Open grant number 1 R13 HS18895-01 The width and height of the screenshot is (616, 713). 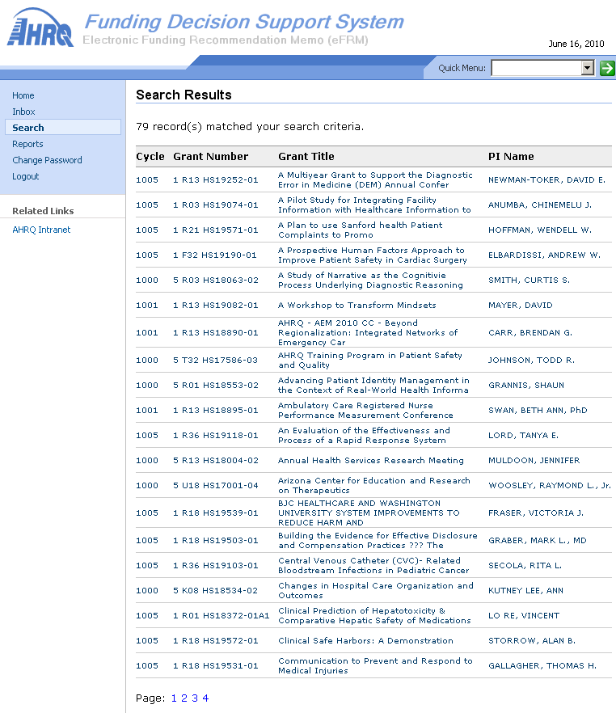click(x=216, y=410)
